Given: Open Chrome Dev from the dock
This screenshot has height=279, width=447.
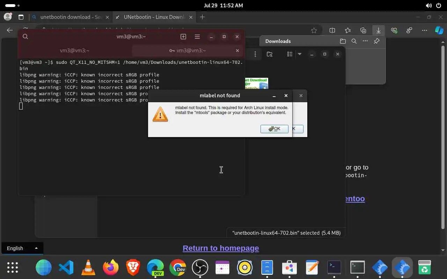Looking at the screenshot, I should click(178, 268).
